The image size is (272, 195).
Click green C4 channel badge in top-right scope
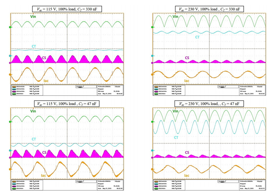156,94
